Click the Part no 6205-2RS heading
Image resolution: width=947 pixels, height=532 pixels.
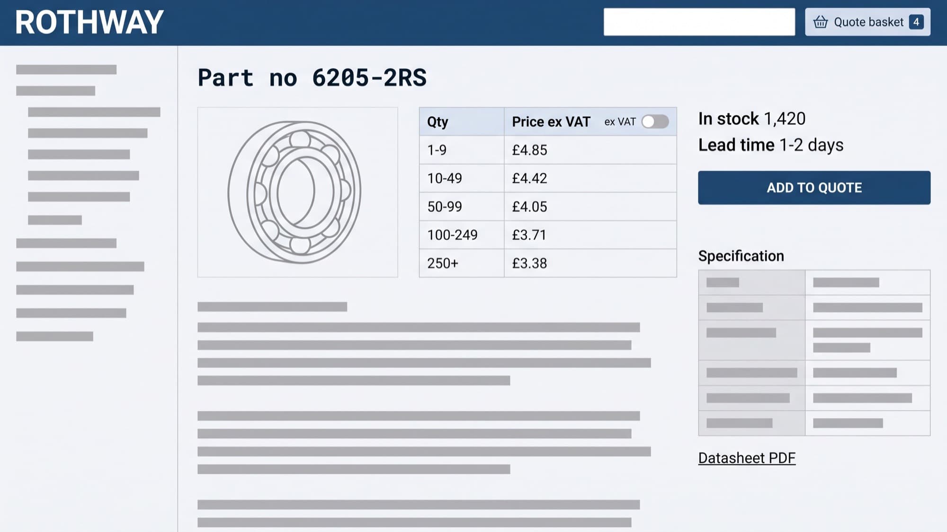pos(312,78)
